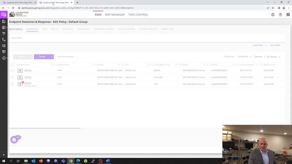Screen dimensions: 292x164
Task: Select the NETWORK CONTROL tab
Action: click(104, 29)
